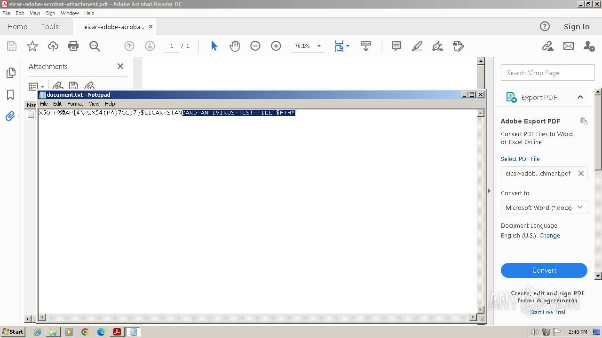
Task: Click the Select PDF File link
Action: click(x=520, y=159)
